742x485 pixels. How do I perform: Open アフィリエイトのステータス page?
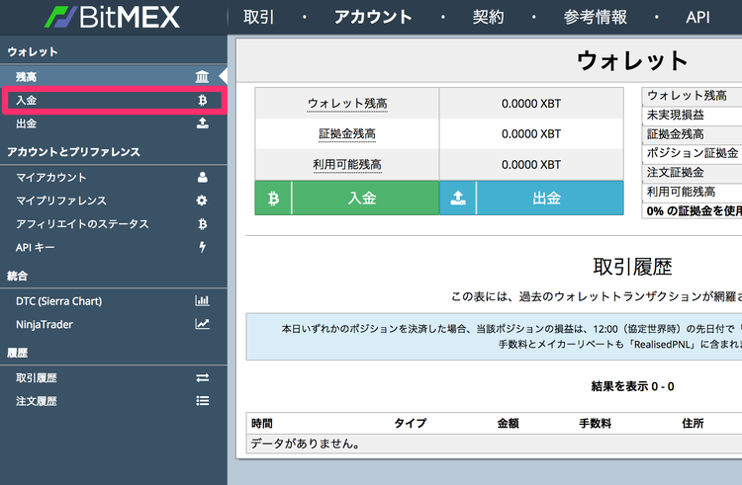114,224
